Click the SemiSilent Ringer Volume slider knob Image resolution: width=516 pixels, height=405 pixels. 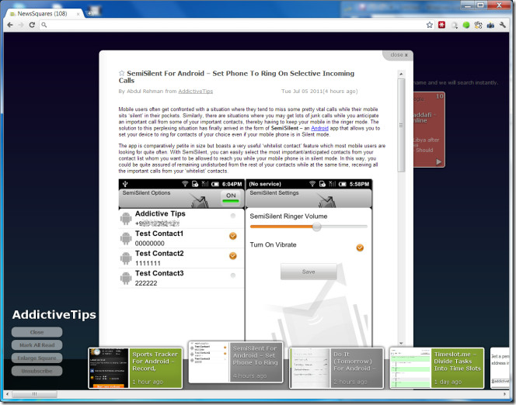point(316,227)
